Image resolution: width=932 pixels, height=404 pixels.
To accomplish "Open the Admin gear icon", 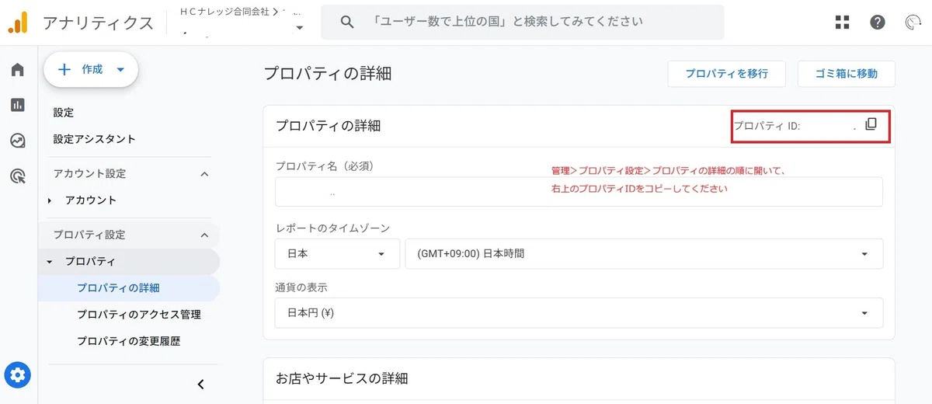I will click(x=18, y=375).
